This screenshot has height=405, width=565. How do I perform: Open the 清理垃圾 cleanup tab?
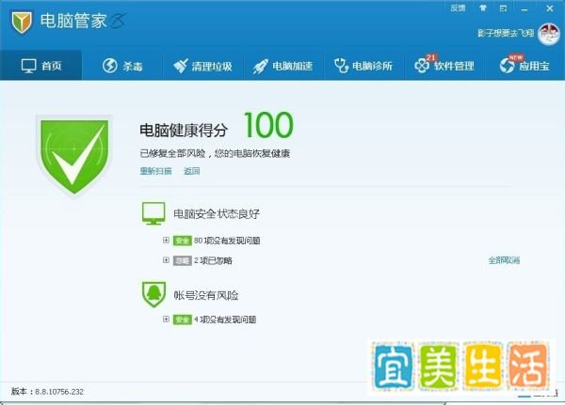(x=202, y=66)
